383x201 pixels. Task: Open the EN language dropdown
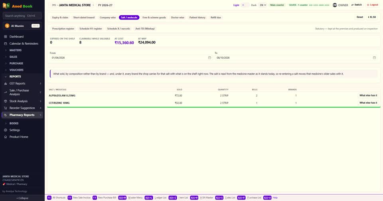263,5
